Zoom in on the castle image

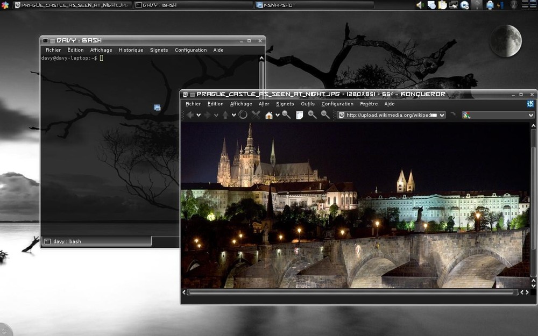click(312, 115)
